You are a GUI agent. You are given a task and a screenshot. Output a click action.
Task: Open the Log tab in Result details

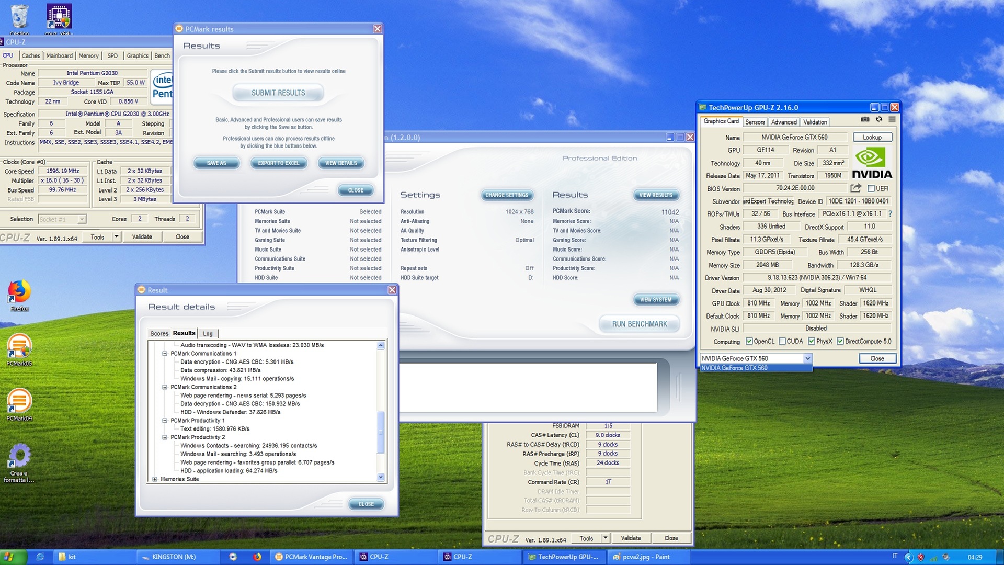pos(208,333)
